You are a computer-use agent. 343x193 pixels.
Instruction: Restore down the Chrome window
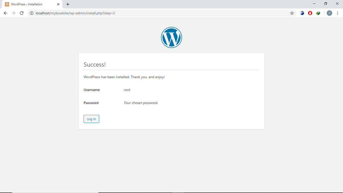326,4
